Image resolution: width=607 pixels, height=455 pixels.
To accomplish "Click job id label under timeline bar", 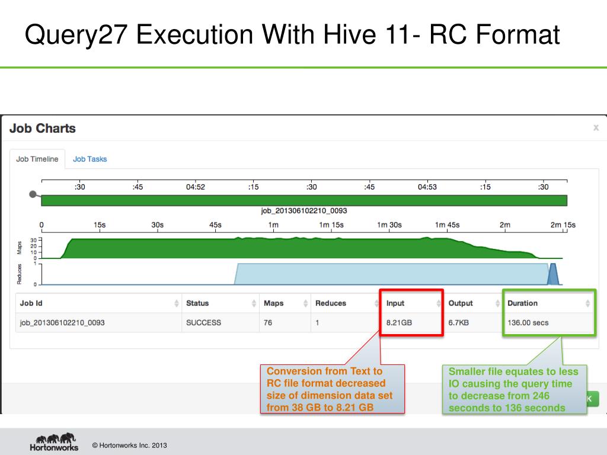I will tap(304, 211).
